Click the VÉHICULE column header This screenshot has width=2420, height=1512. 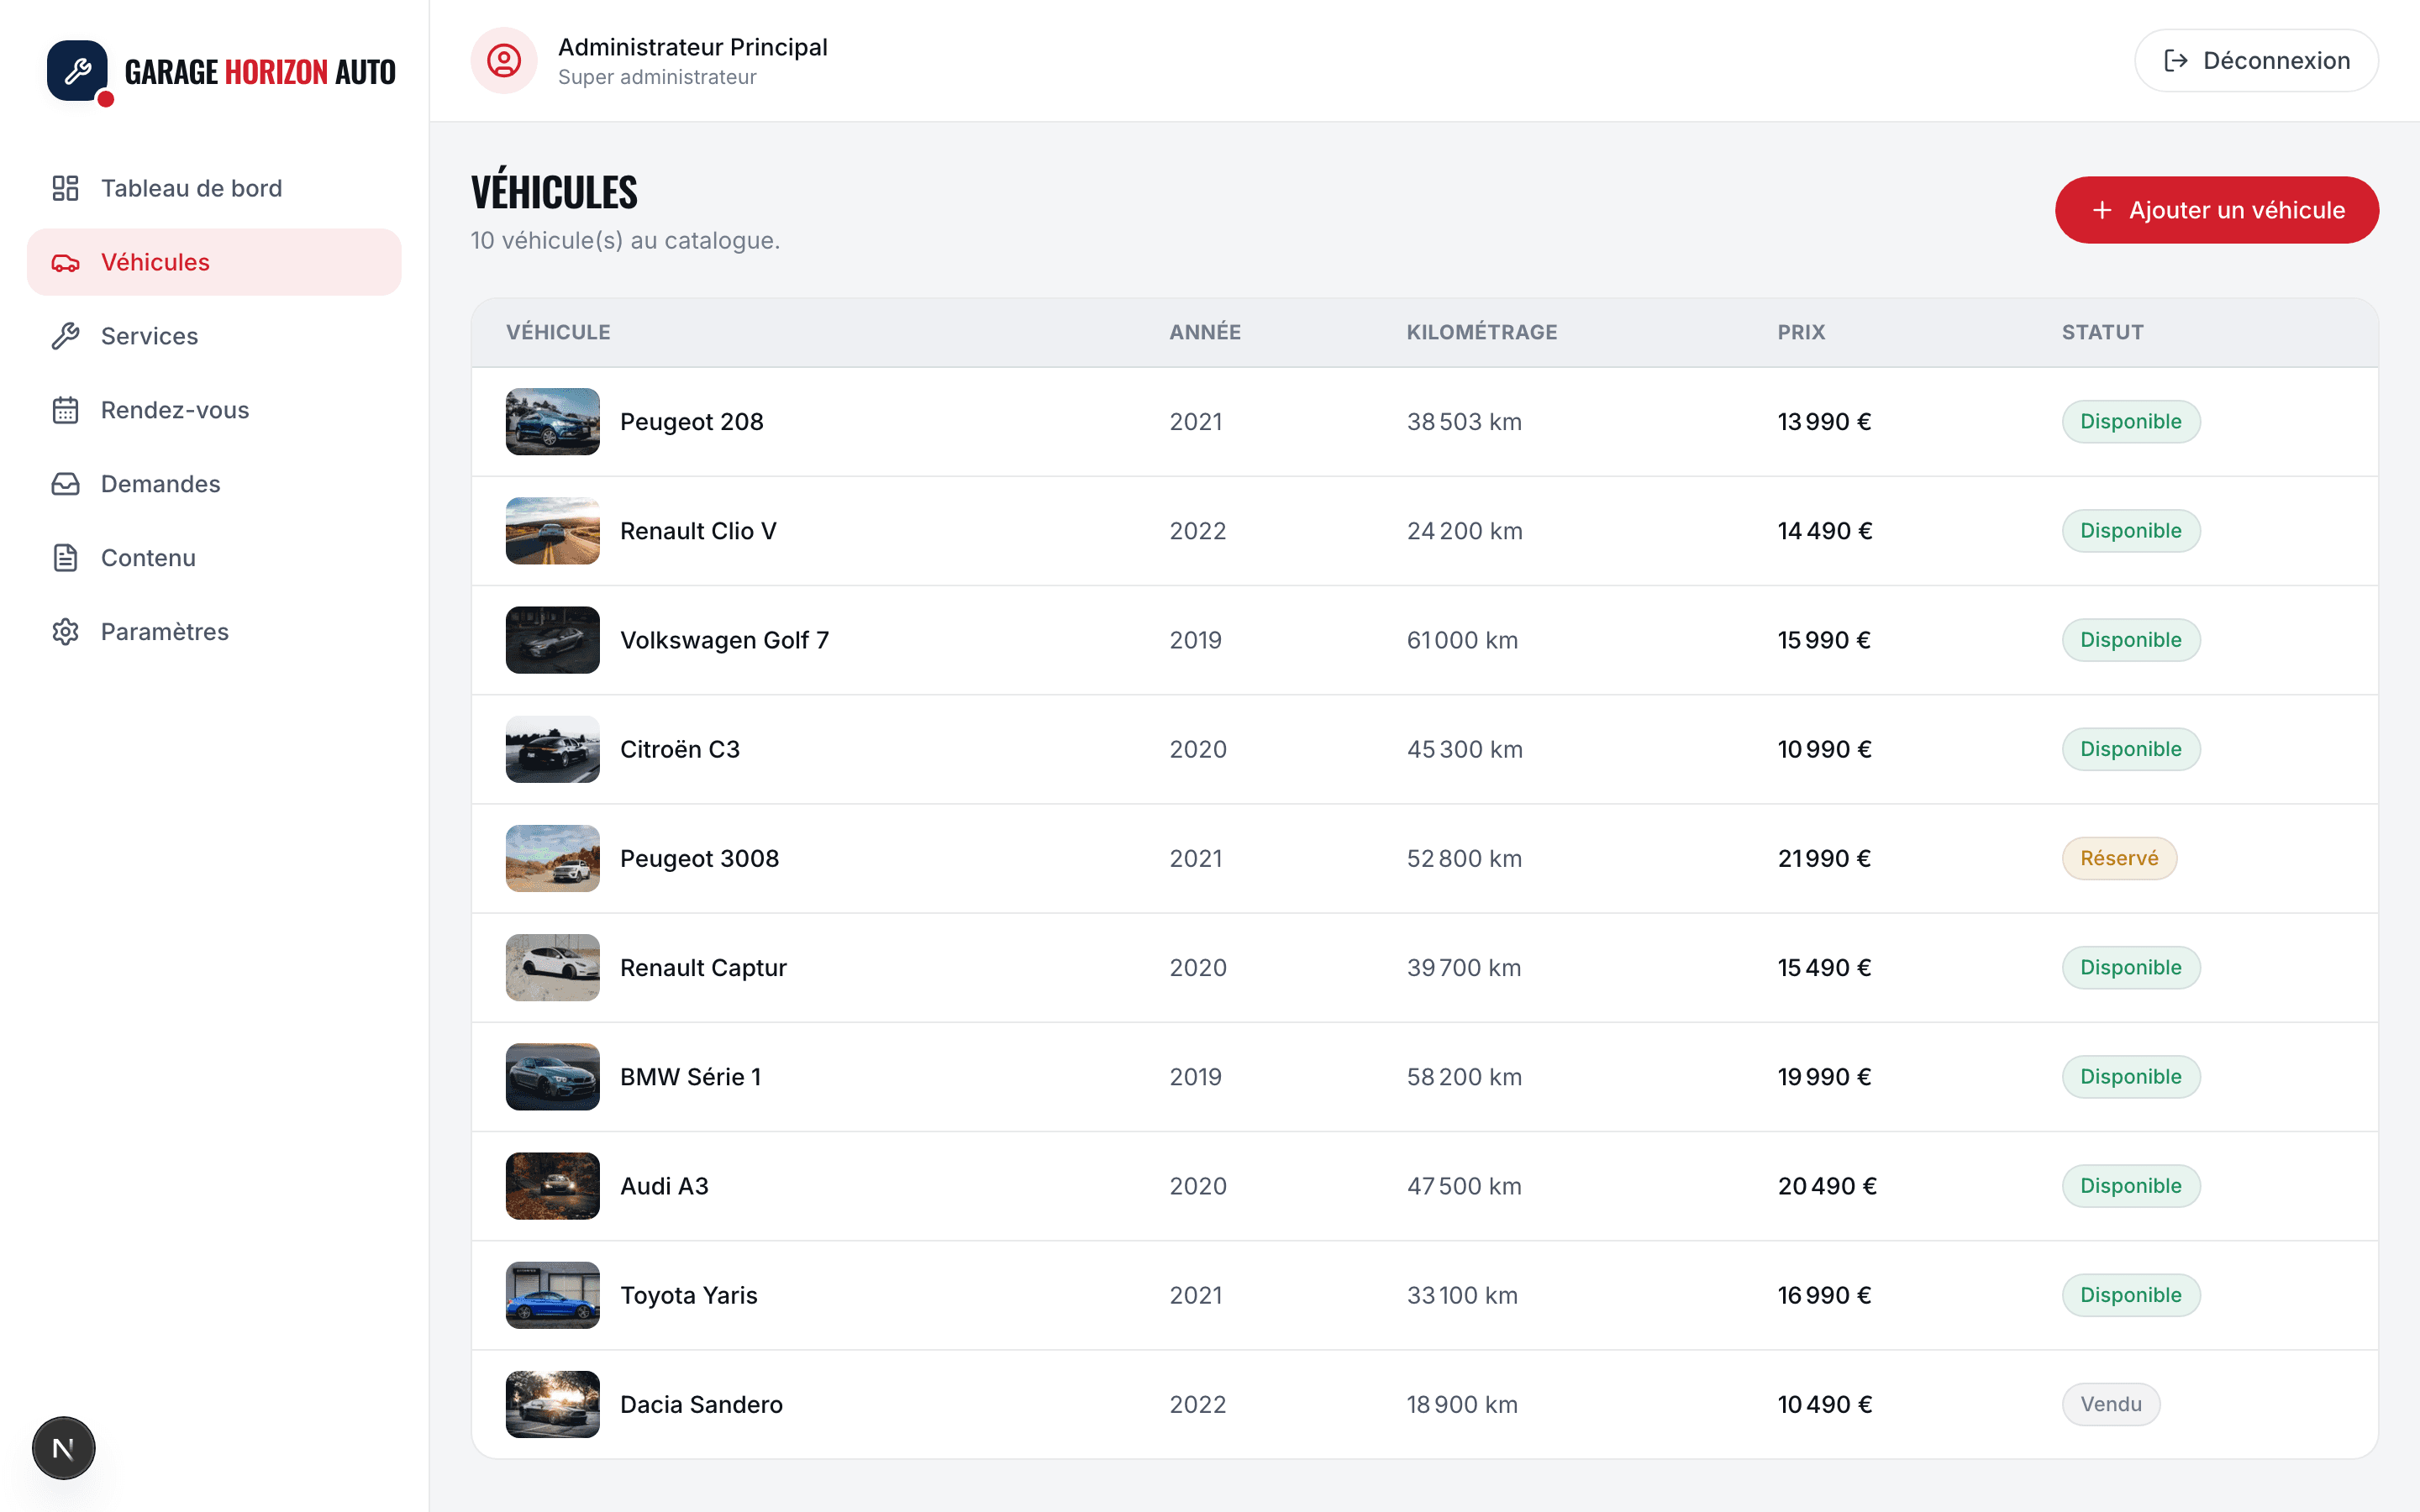(558, 332)
